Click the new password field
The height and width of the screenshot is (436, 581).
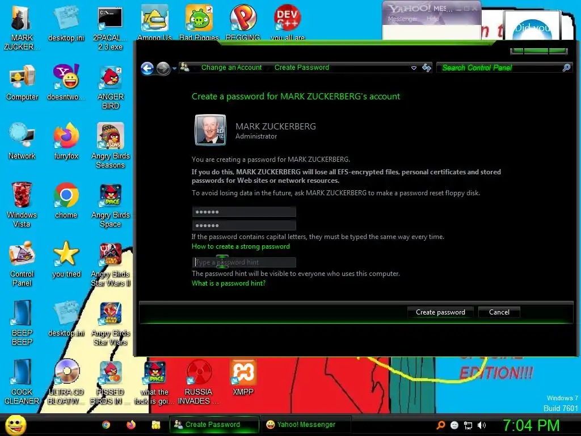[244, 212]
